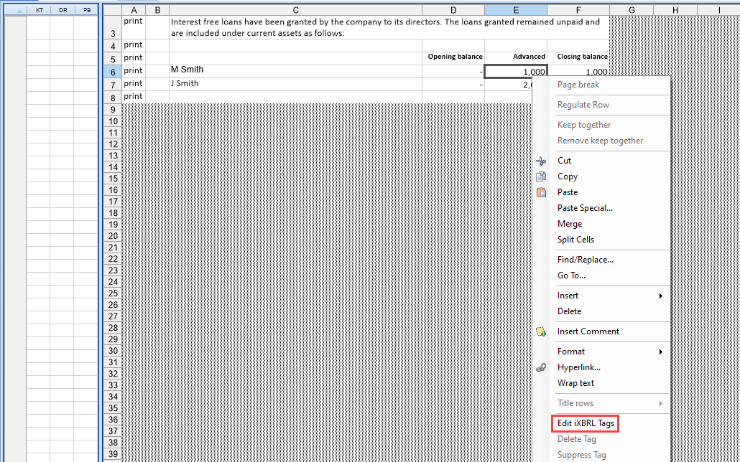Click the Cut scissors icon
740x462 pixels.
coord(541,161)
